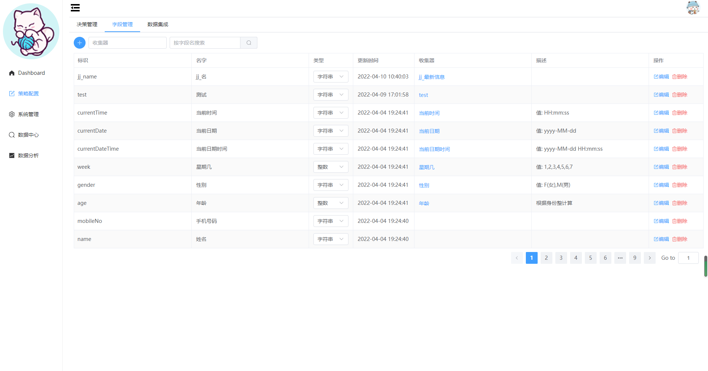Open collector link 当前时间
Viewport: 708px width, 371px height.
point(429,113)
